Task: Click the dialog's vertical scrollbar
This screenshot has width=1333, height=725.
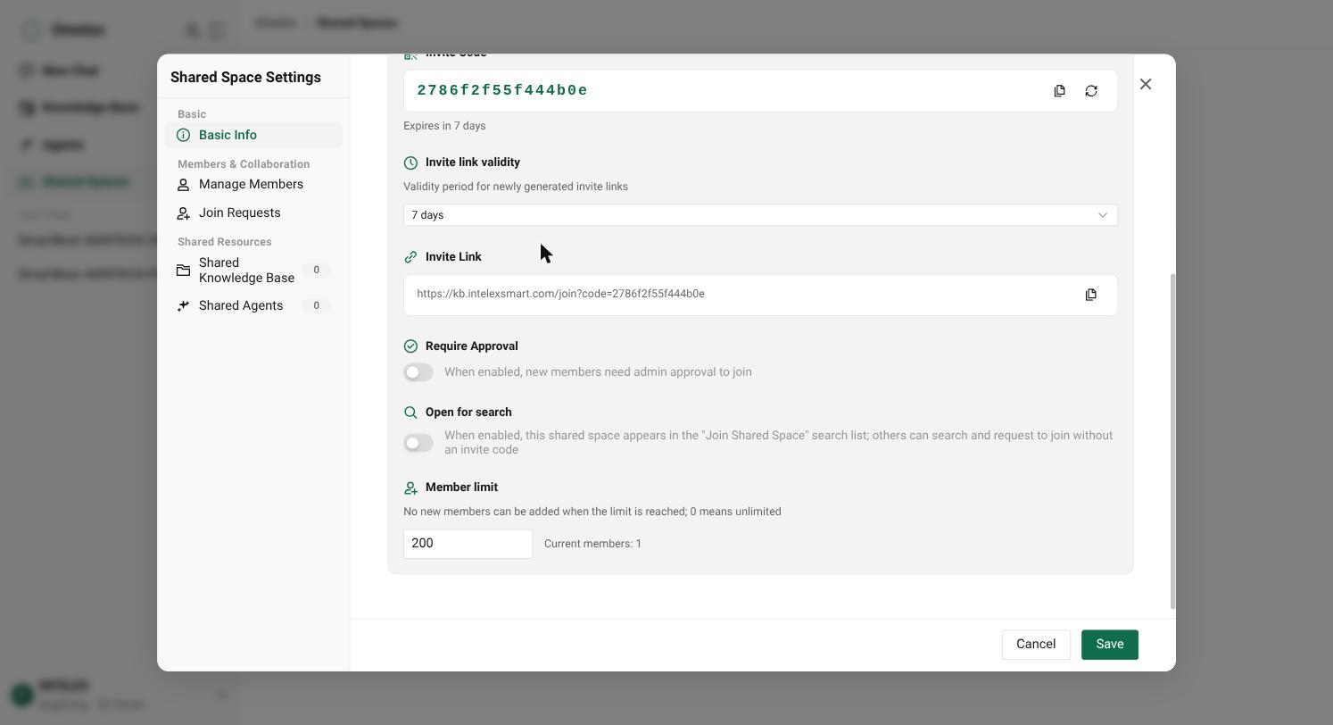Action: pyautogui.click(x=1172, y=441)
